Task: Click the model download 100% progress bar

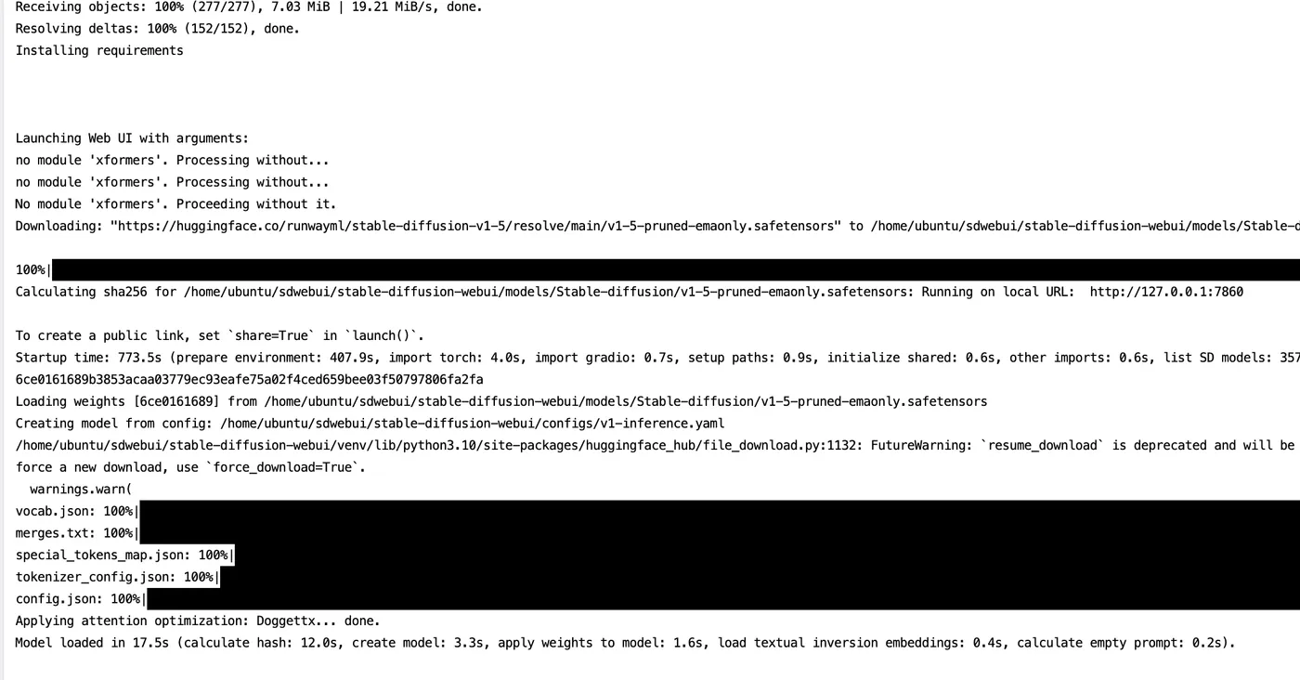Action: 676,270
